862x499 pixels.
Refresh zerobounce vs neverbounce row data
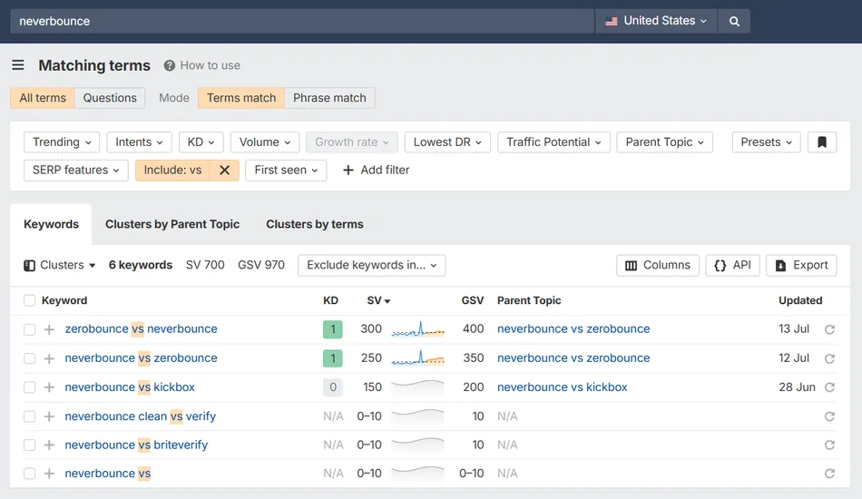tap(829, 329)
